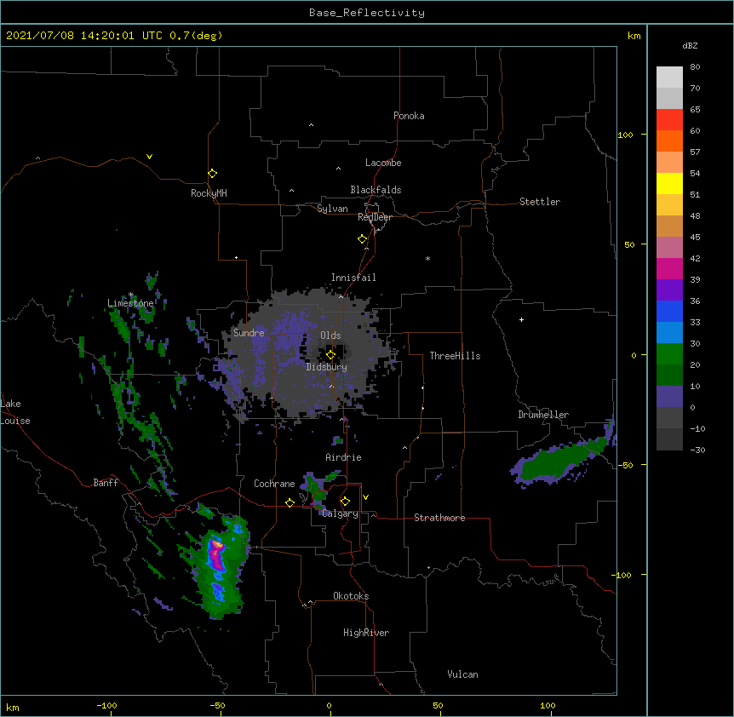Click the Strathmore town label
The height and width of the screenshot is (717, 734).
point(439,518)
